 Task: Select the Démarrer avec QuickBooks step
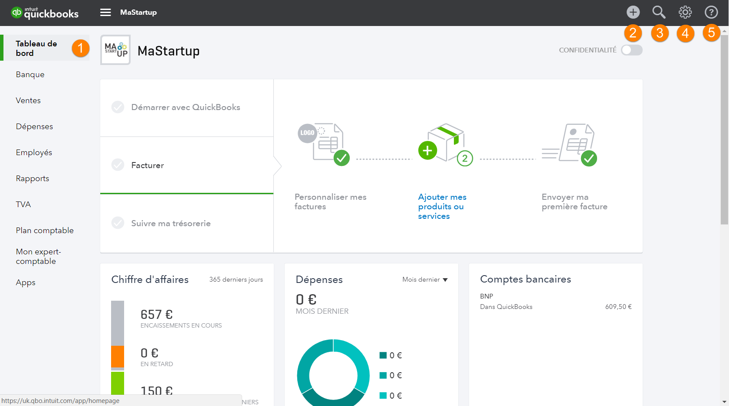pyautogui.click(x=187, y=107)
